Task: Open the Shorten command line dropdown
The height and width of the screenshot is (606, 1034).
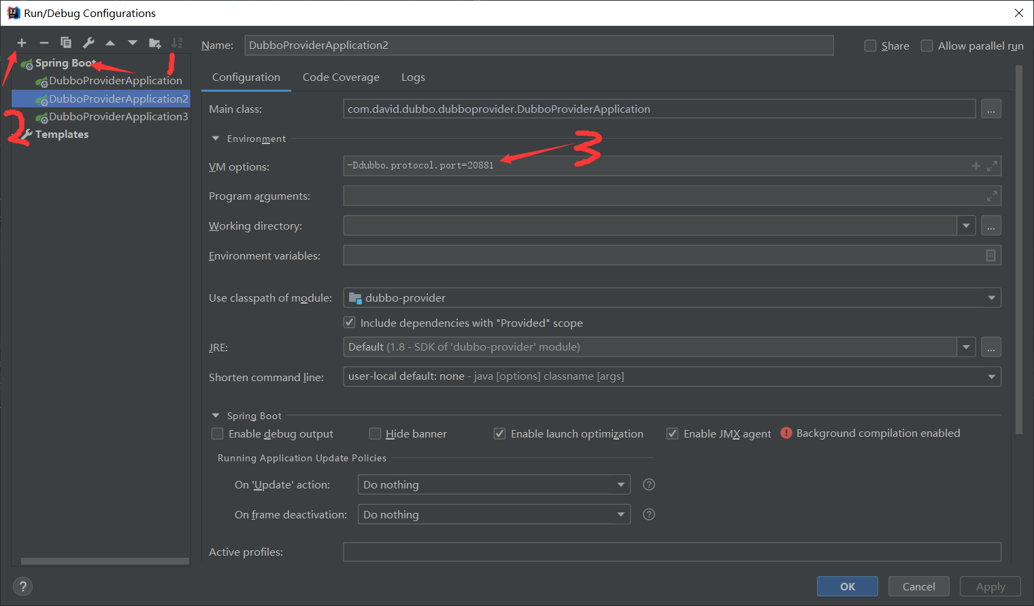Action: point(993,376)
